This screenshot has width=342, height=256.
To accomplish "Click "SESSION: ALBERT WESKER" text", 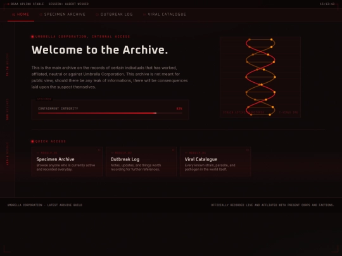I will [x=68, y=4].
